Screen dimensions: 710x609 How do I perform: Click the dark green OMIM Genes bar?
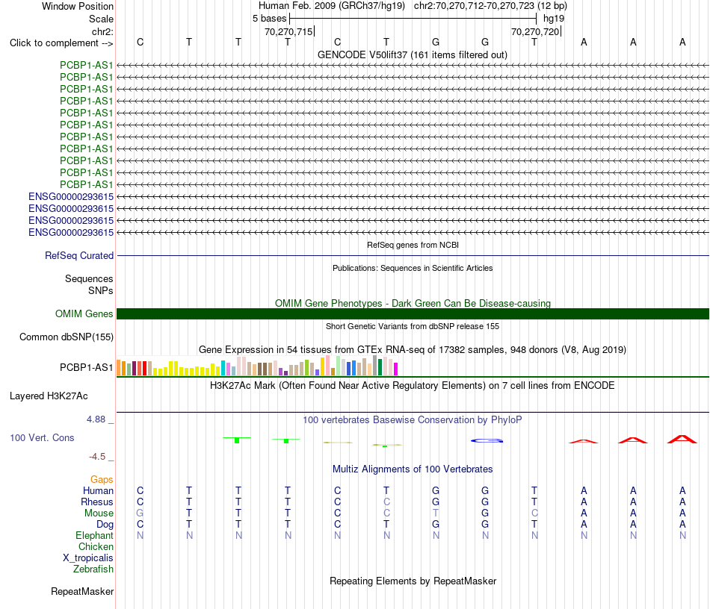tap(413, 313)
